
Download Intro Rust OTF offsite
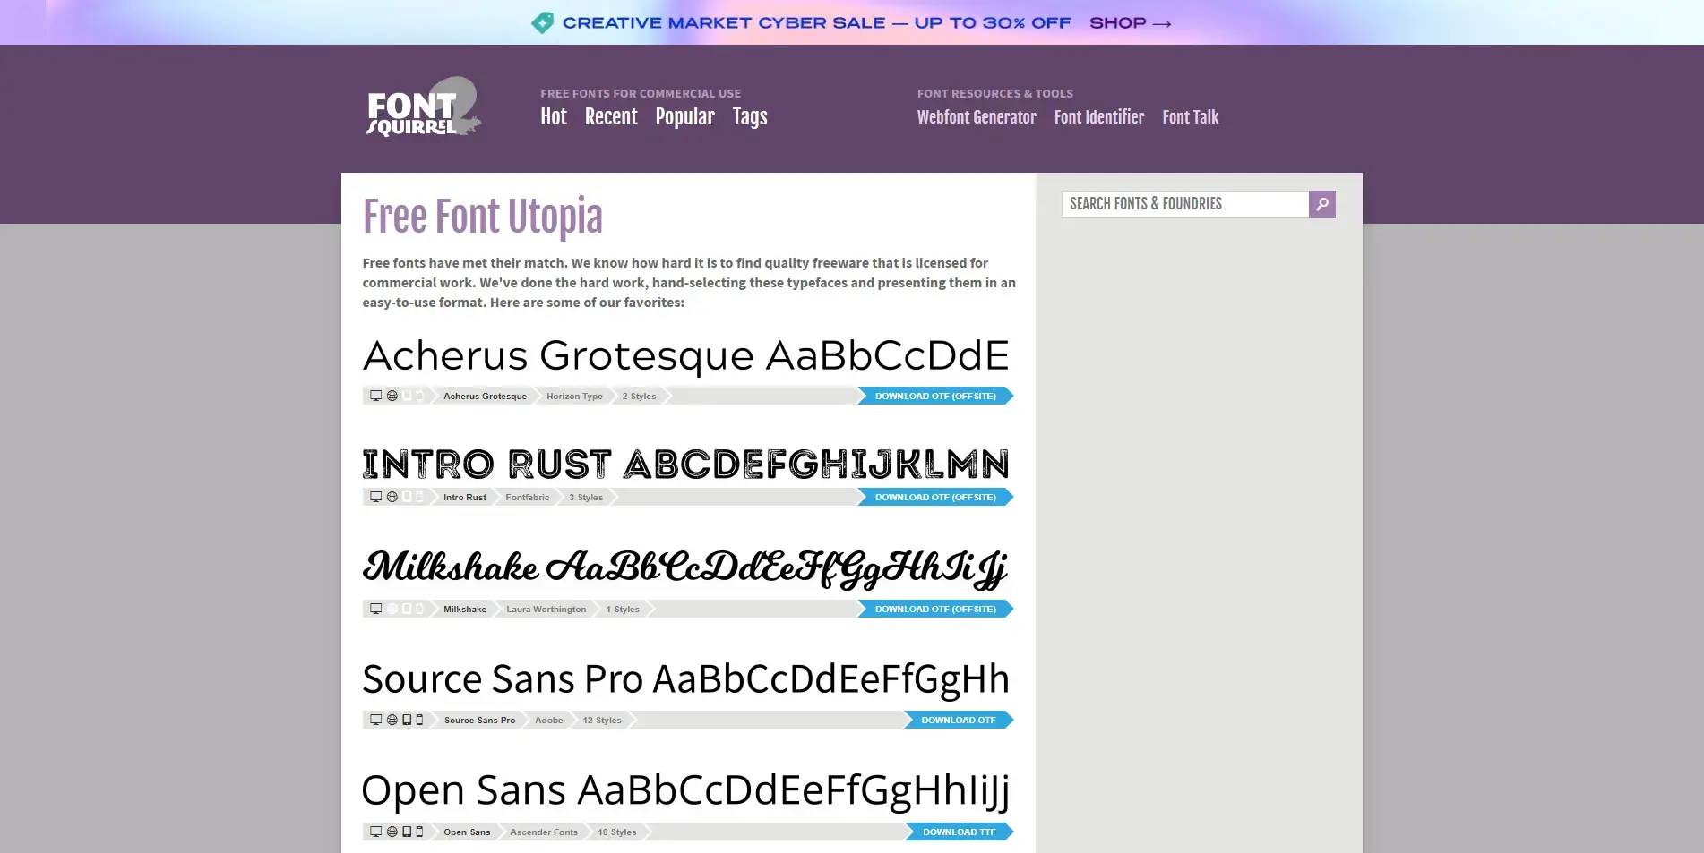point(935,497)
